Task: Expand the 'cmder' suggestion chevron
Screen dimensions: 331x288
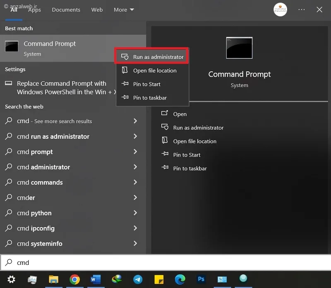Action: (x=135, y=198)
